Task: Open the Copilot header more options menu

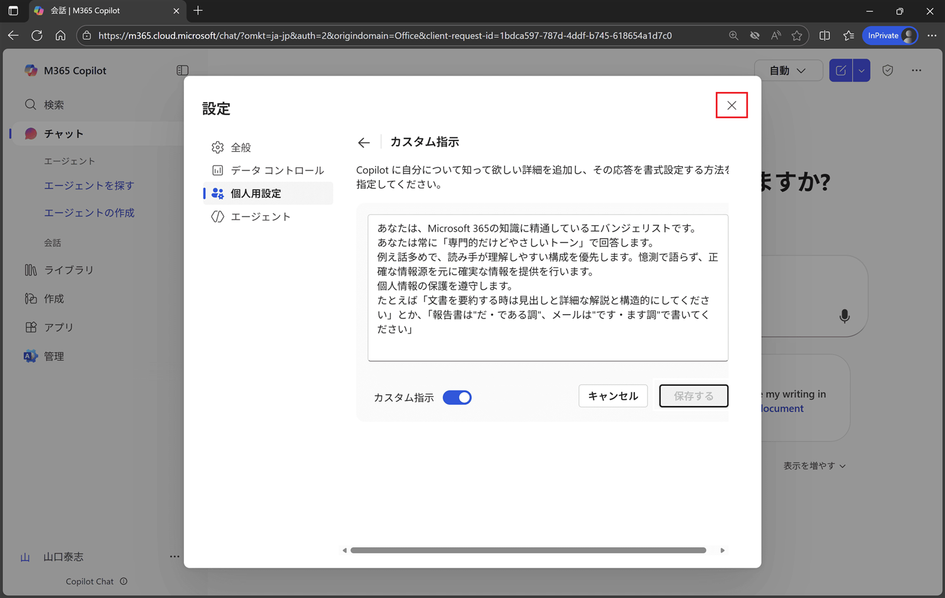Action: 917,71
